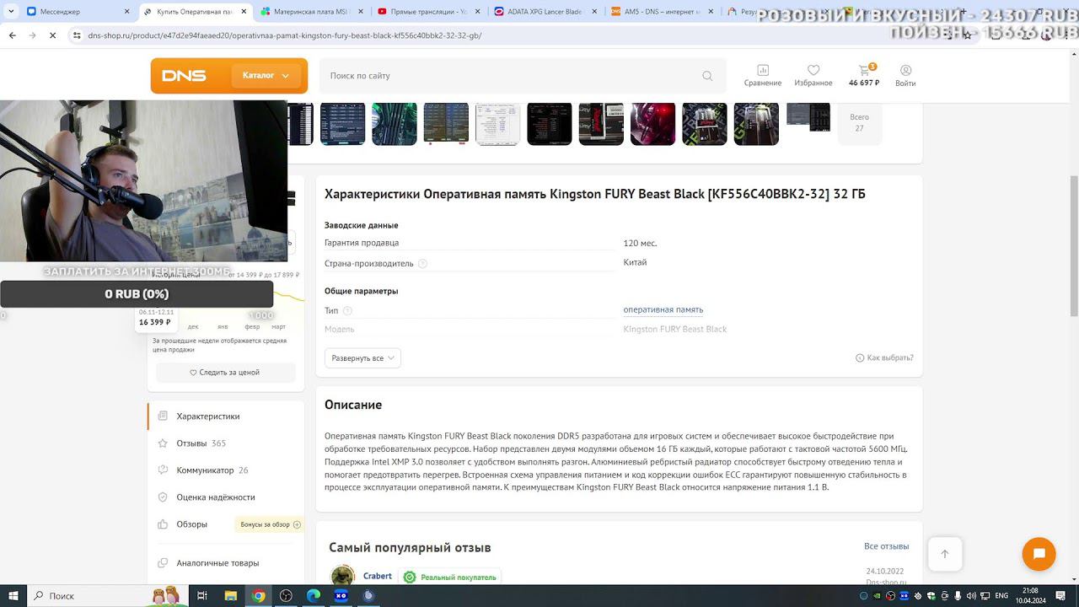Click the Следить за ценой button
1079x607 pixels.
point(225,373)
